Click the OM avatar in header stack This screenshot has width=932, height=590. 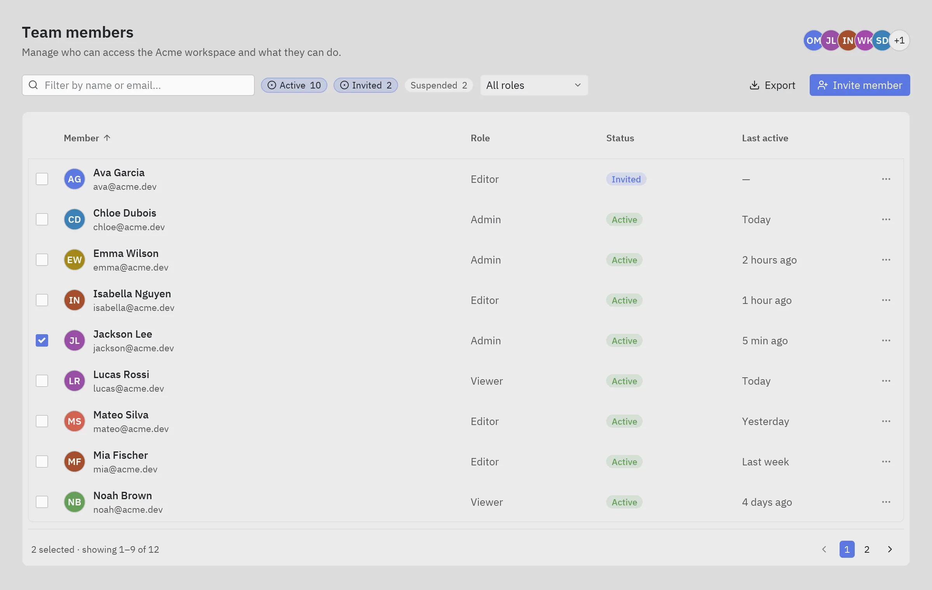tap(813, 40)
